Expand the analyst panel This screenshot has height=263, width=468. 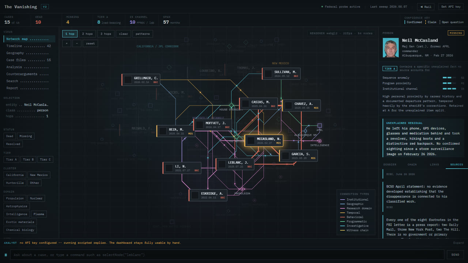tap(458, 243)
